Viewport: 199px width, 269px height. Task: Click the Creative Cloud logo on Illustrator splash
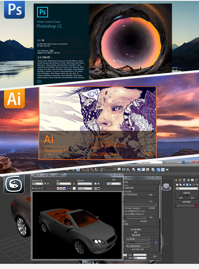pos(149,153)
